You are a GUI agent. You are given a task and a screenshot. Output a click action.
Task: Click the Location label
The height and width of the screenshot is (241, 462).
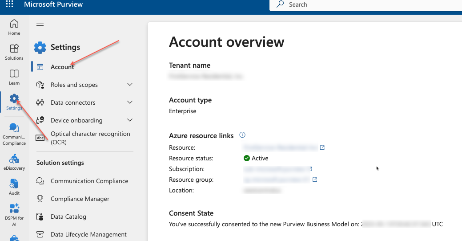[x=181, y=191]
